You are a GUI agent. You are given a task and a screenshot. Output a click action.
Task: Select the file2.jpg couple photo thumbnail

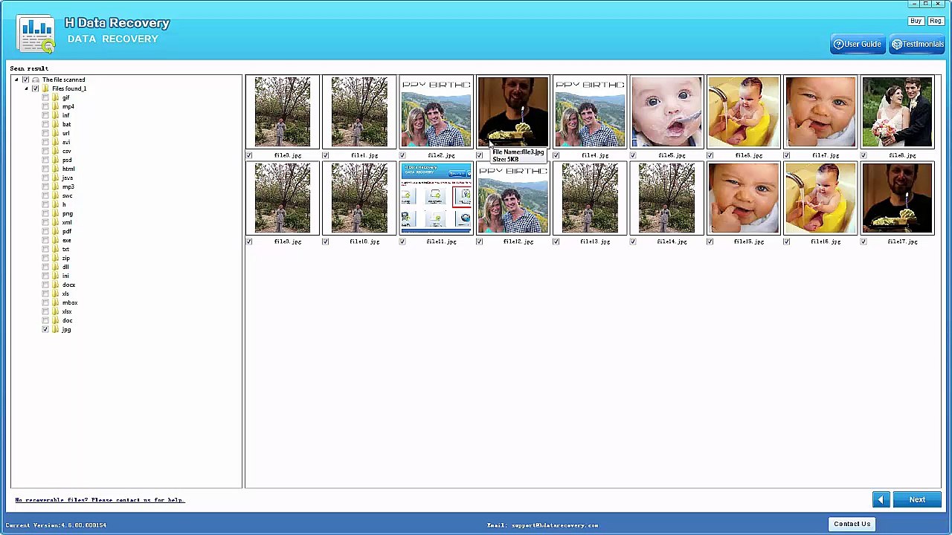click(436, 111)
